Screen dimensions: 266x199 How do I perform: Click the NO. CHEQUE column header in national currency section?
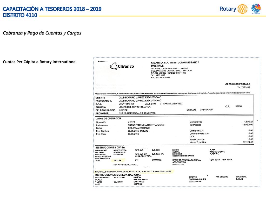[x=222, y=177]
